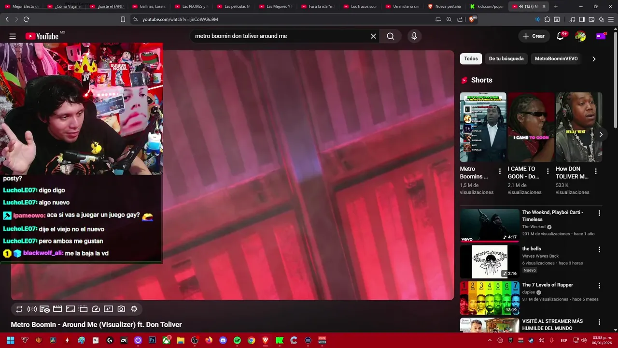Start voice search with the microphone
The height and width of the screenshot is (348, 618).
414,36
